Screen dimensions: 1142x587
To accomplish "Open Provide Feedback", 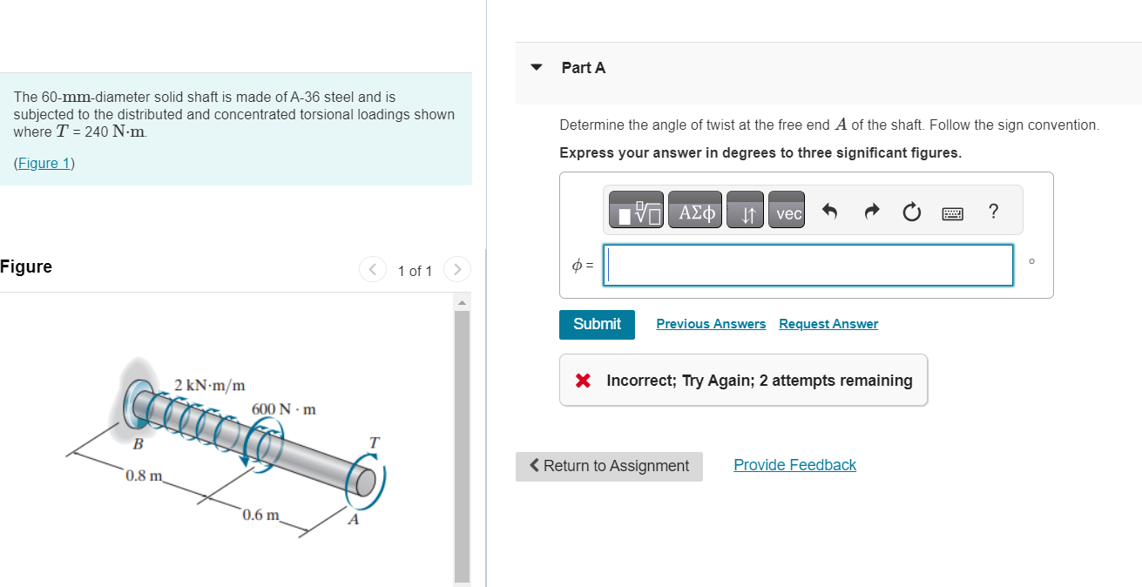I will 794,464.
